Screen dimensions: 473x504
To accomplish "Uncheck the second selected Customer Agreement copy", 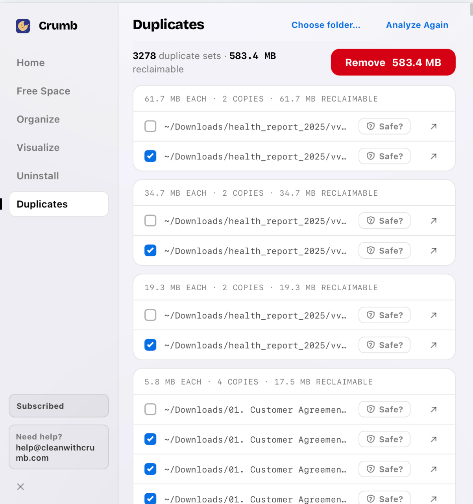I will click(150, 469).
